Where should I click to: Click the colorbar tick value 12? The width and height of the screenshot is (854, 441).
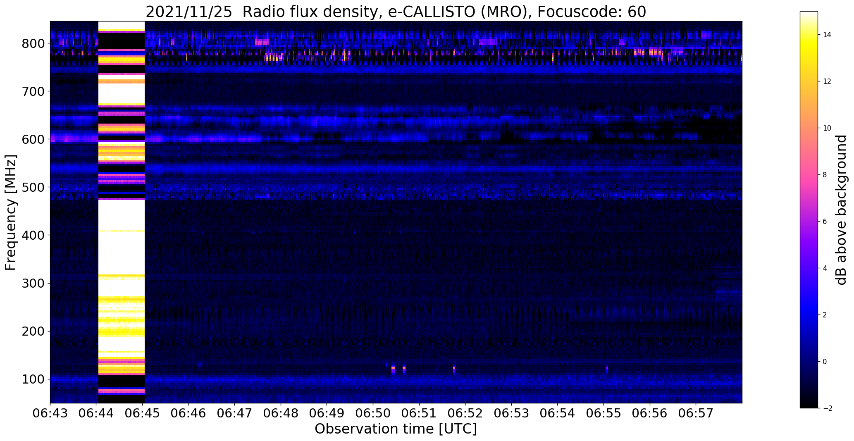[x=827, y=81]
